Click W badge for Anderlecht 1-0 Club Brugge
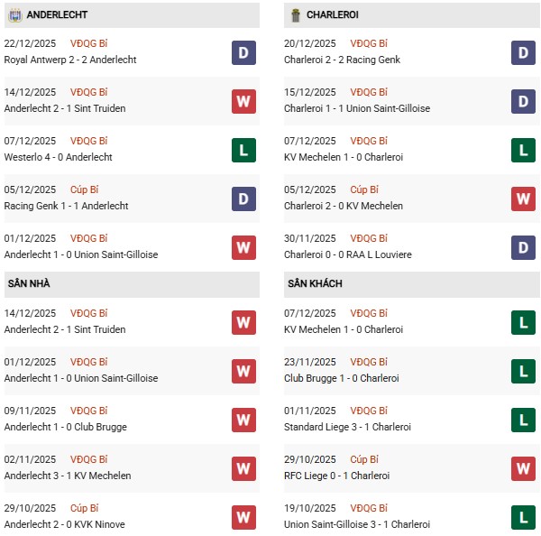The image size is (541, 536). tap(244, 420)
